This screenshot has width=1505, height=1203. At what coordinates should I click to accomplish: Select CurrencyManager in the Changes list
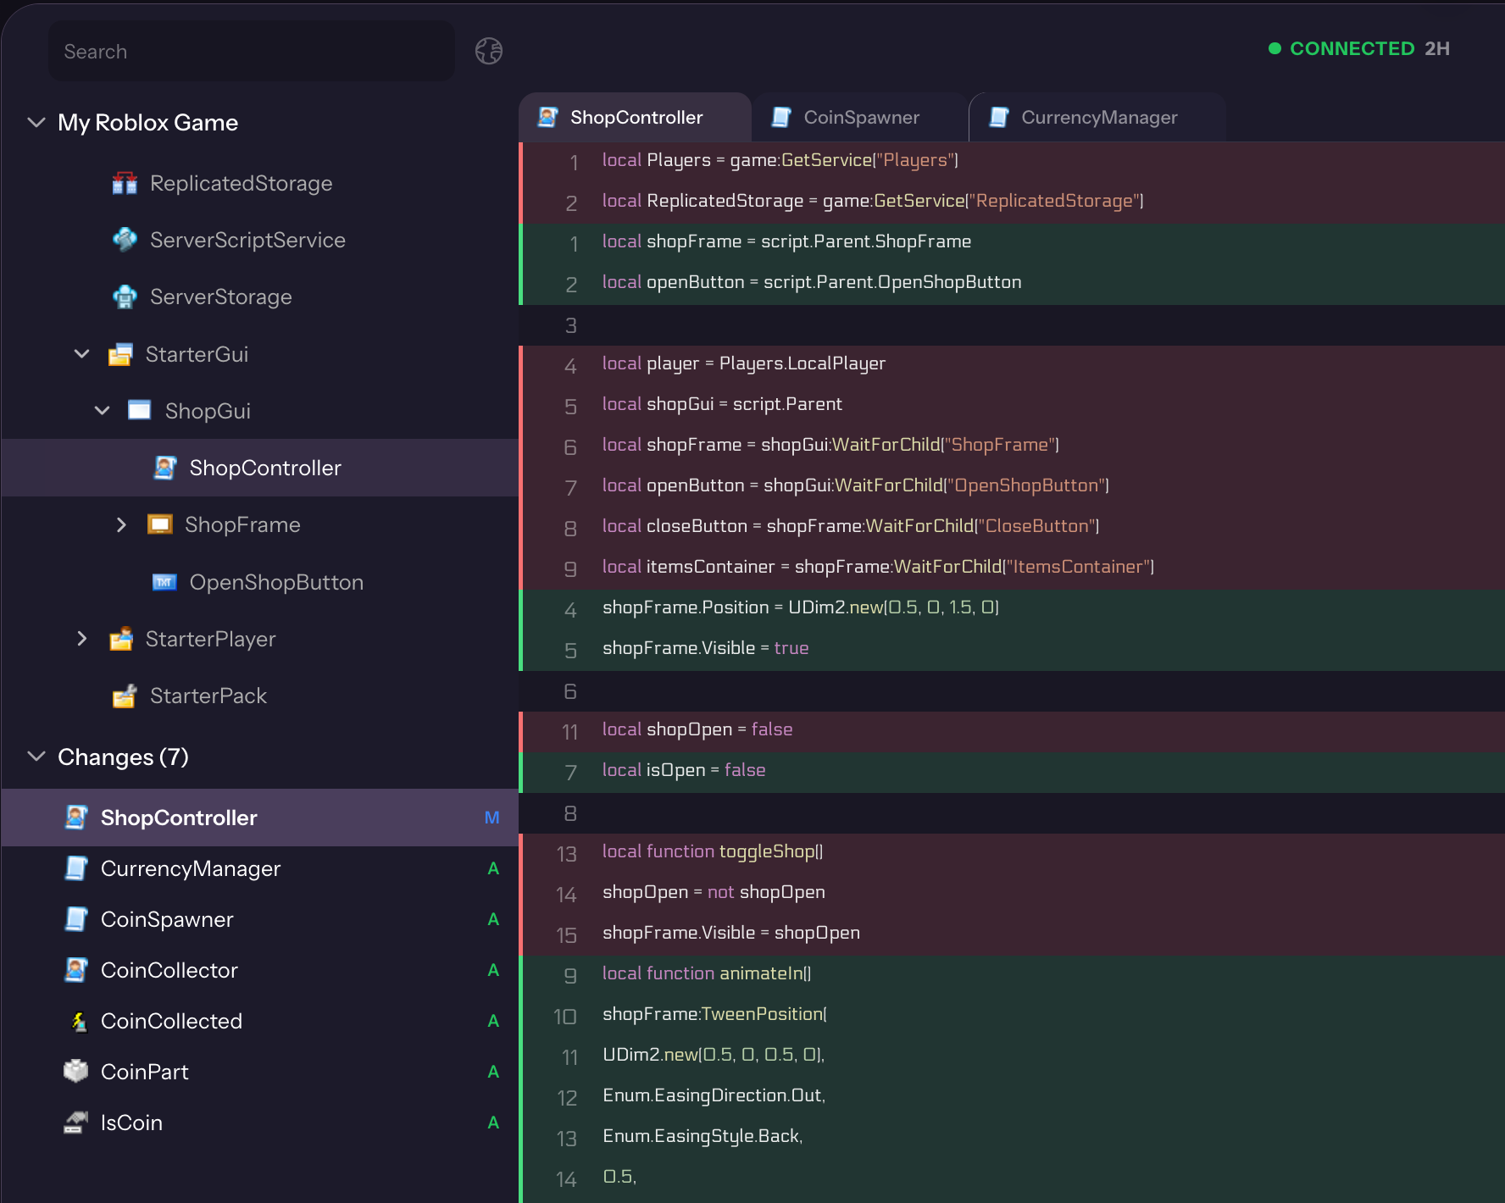coord(191,868)
